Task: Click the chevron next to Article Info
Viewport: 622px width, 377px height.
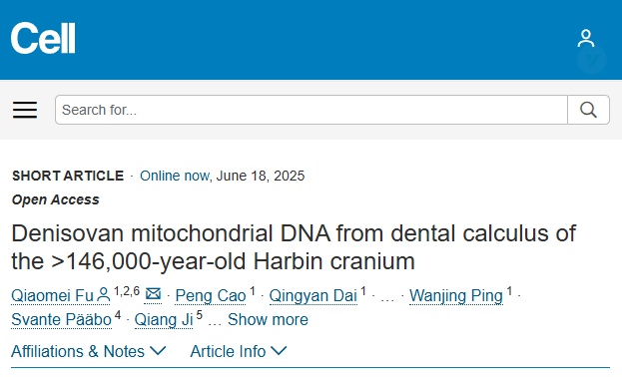Action: [279, 350]
